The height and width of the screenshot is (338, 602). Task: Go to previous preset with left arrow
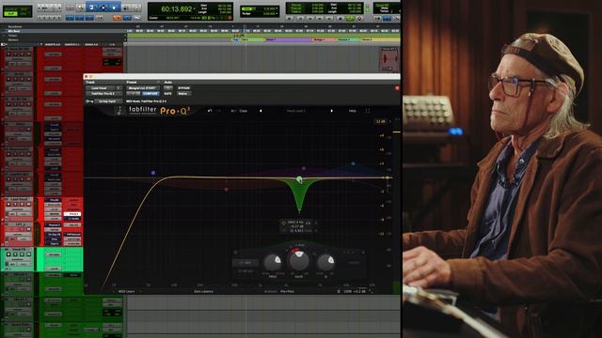point(261,111)
